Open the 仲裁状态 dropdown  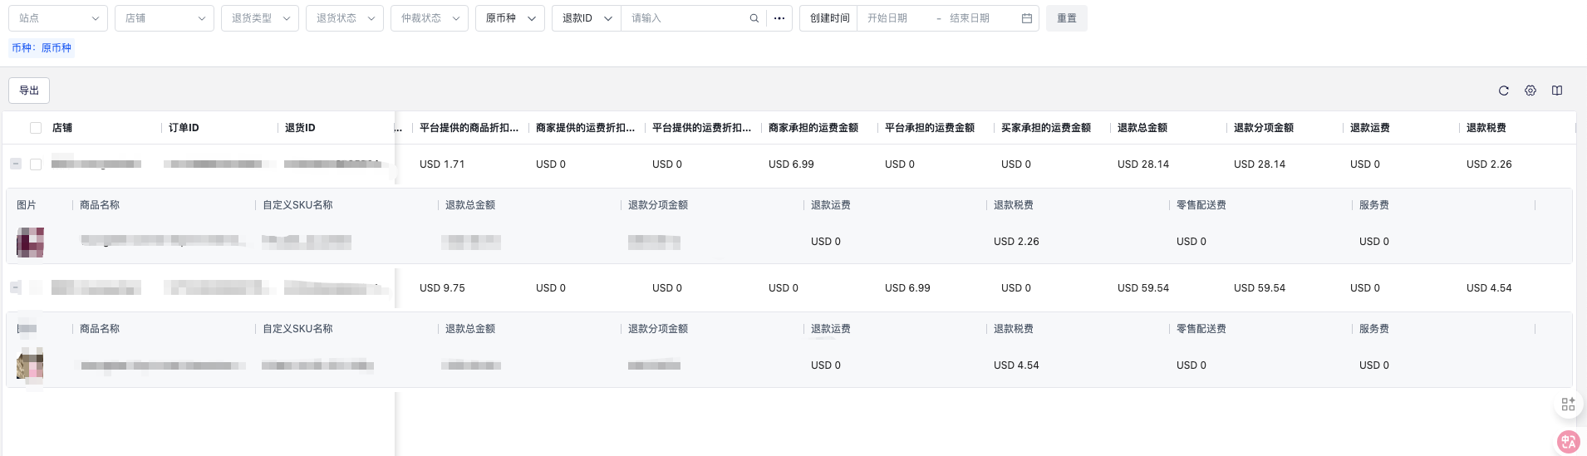430,18
